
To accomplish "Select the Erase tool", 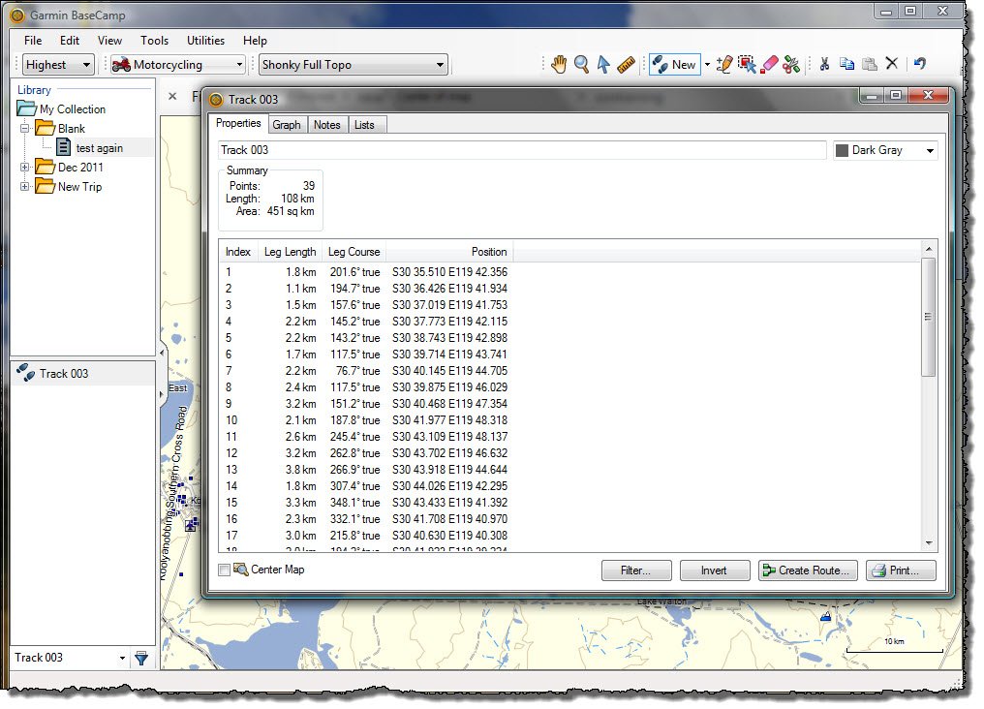I will (769, 64).
